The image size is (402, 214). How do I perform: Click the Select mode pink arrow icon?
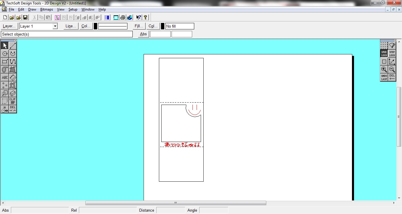tap(57, 17)
